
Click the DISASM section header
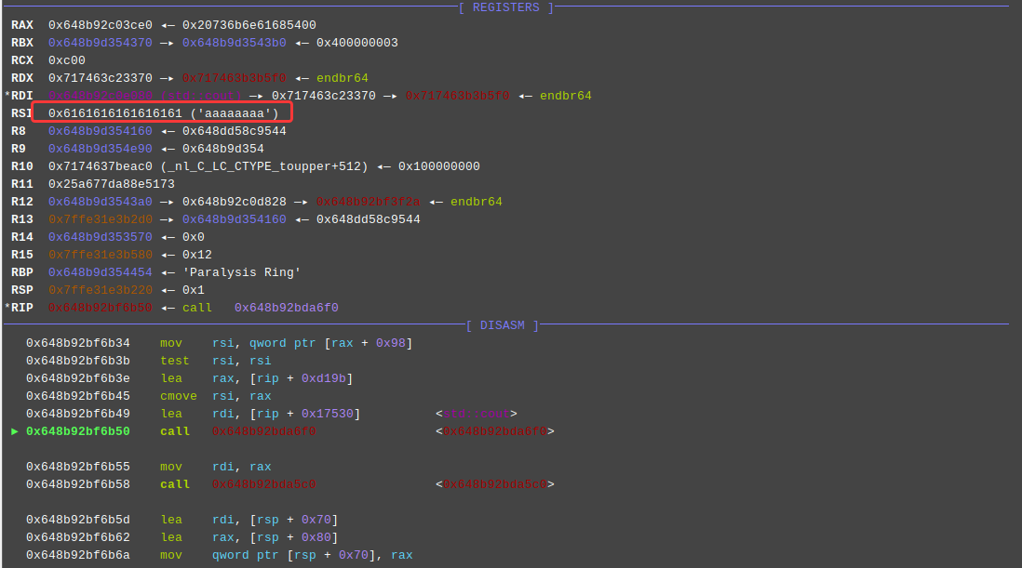click(x=502, y=325)
